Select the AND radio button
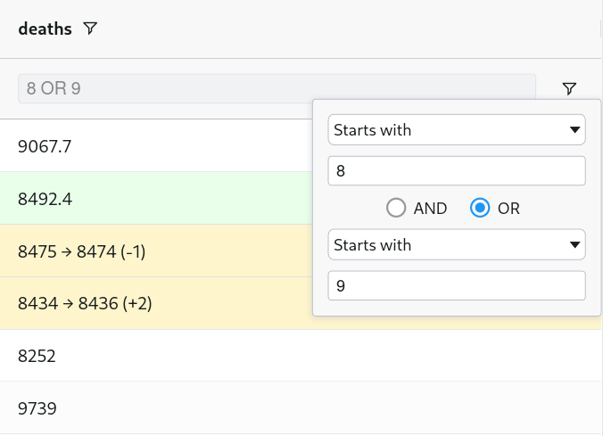Viewport: 603px width, 436px height. tap(396, 208)
